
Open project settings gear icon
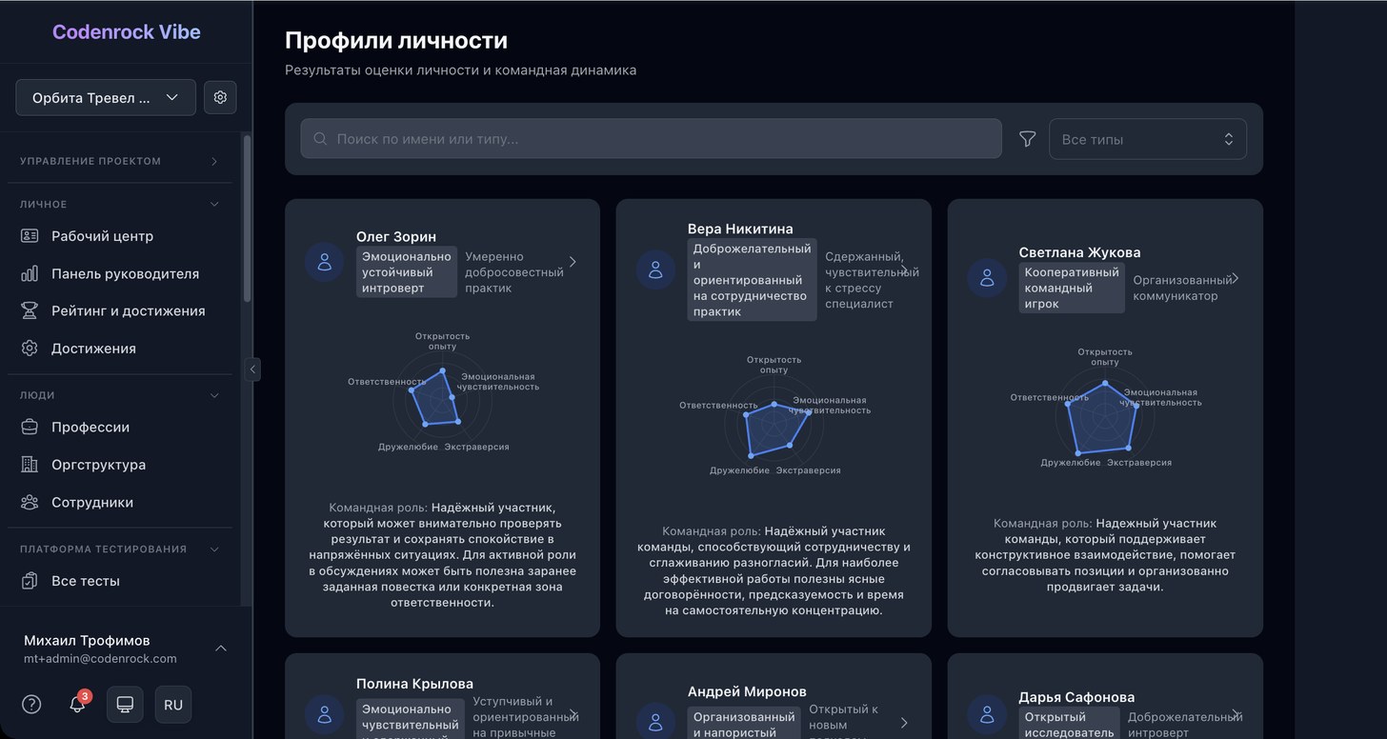click(x=220, y=97)
